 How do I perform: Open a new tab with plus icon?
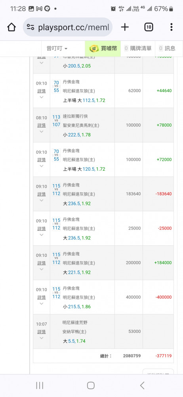point(125,27)
